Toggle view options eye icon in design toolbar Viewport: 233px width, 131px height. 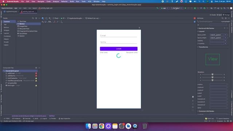point(43,22)
